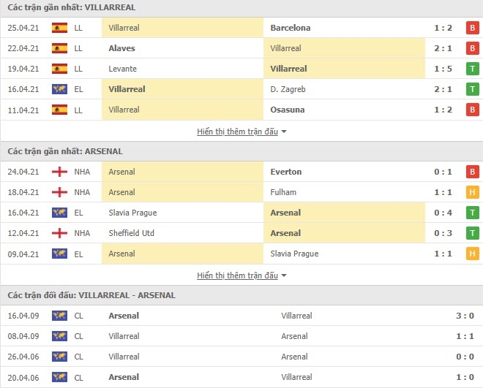Click green T badge for Levante 1:5 result

(x=472, y=69)
